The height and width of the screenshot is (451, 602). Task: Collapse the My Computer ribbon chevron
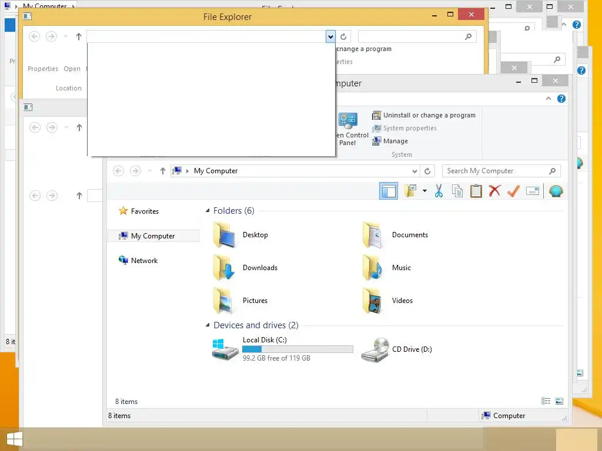(x=549, y=99)
